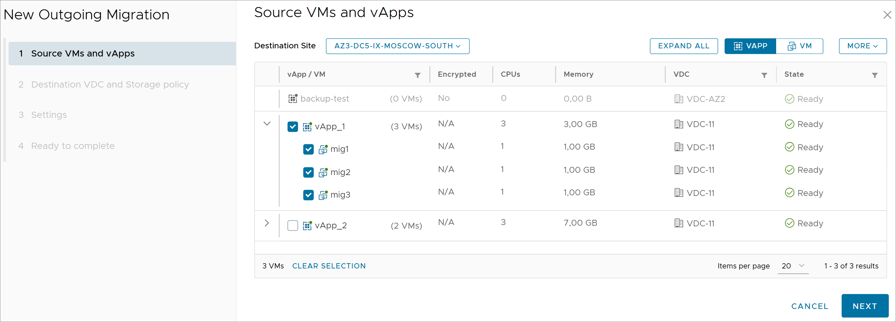This screenshot has height=322, width=896.
Task: Click the Ready status icon for vApp_2
Action: point(789,223)
